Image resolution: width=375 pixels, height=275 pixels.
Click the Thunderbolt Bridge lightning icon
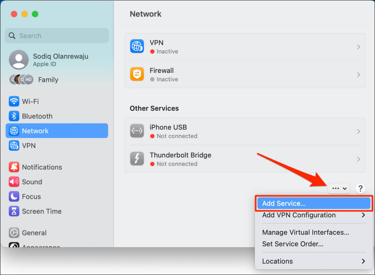point(137,159)
